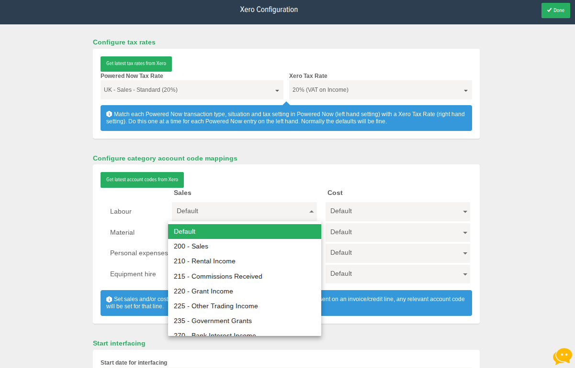Click the info icon in account code note
Image resolution: width=575 pixels, height=368 pixels.
[x=109, y=299]
